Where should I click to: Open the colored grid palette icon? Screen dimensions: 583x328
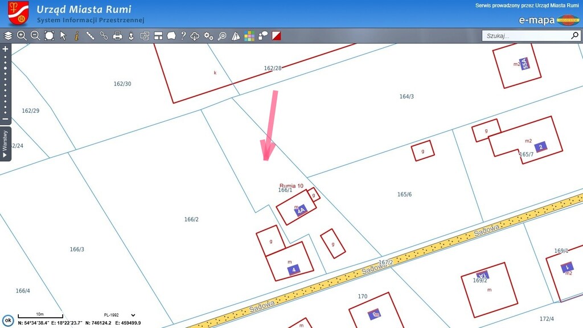[x=249, y=36]
